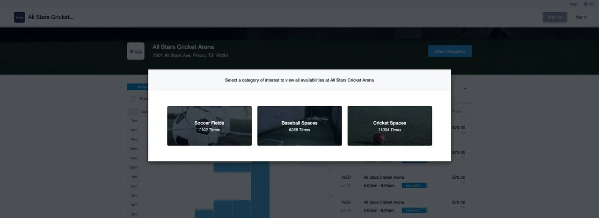Image resolution: width=599 pixels, height=218 pixels.
Task: Click the '1102 Times' text on Soccer Fields
Action: coord(209,130)
